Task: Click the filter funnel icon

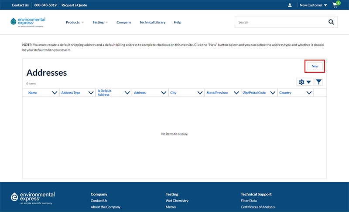Action: [x=319, y=82]
